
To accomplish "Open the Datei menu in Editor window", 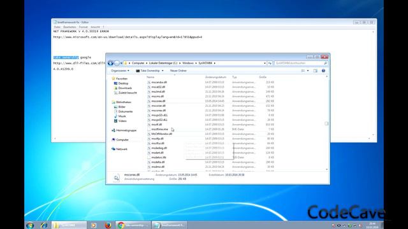I will pyautogui.click(x=57, y=27).
